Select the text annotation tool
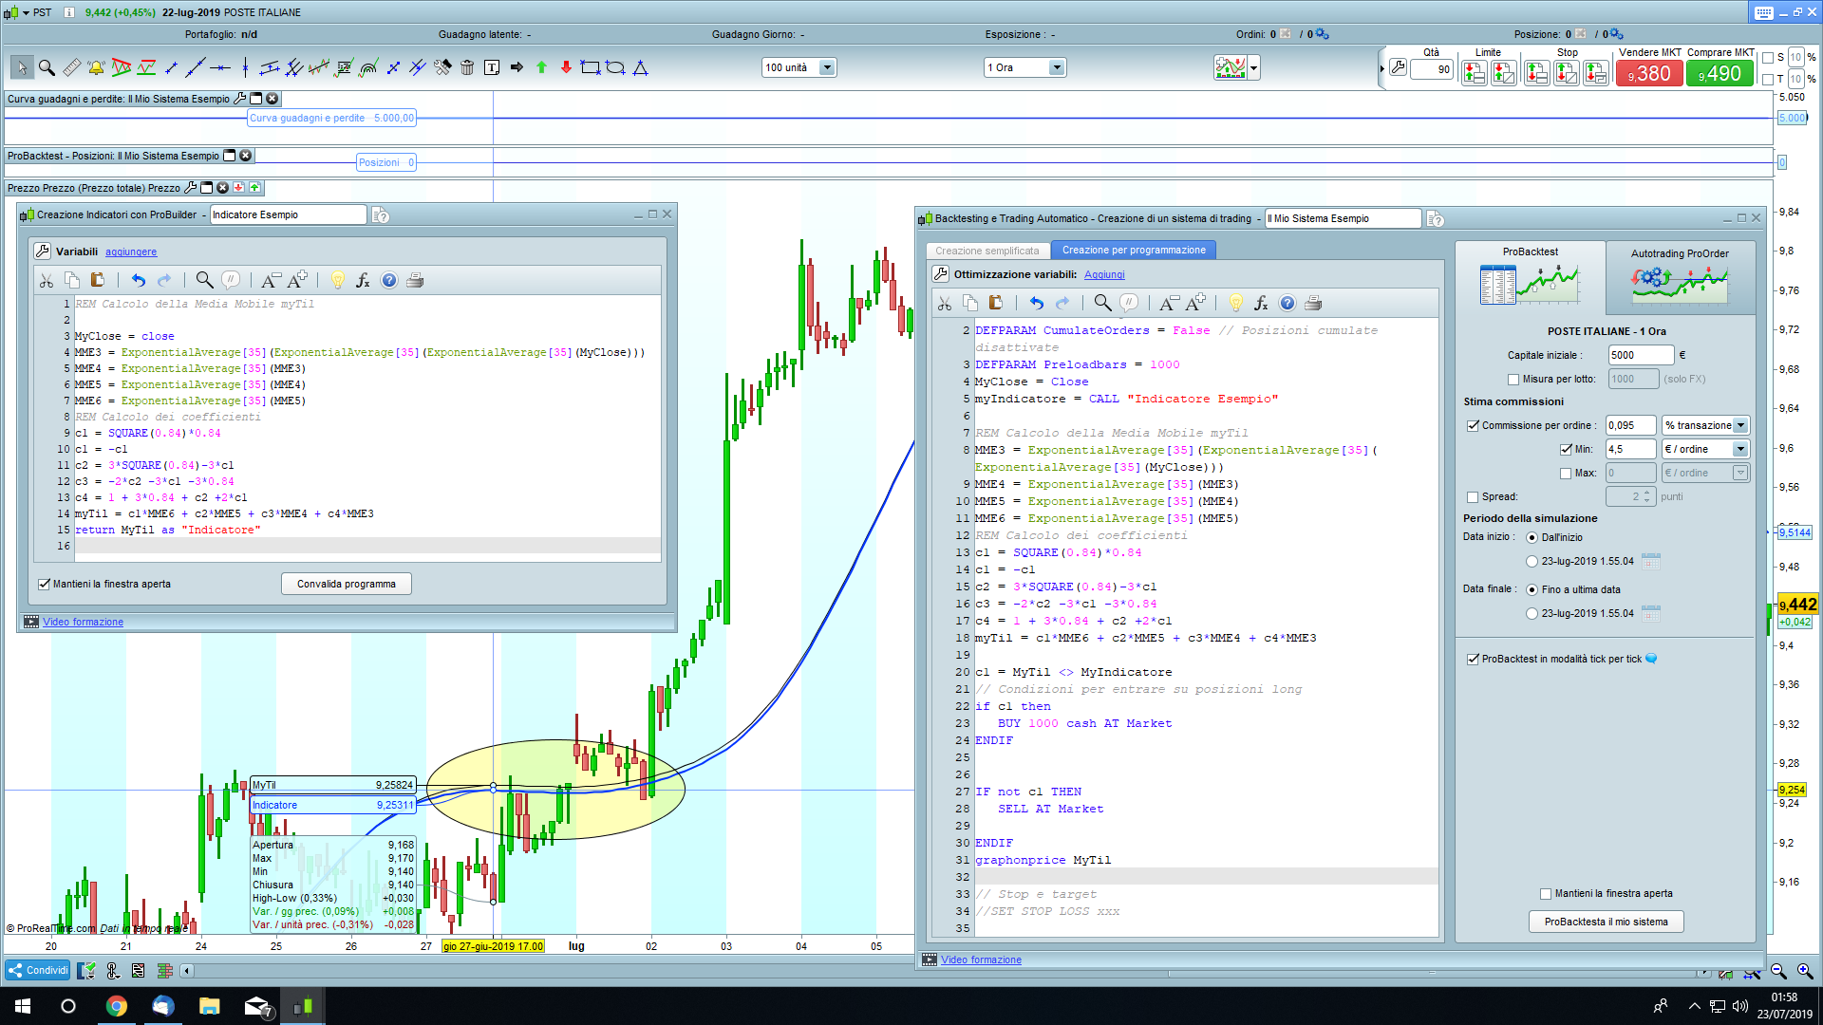1823x1025 pixels. 492,67
